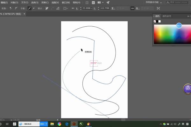Click the taskbar browser search box
This screenshot has width=191, height=127.
29,124
